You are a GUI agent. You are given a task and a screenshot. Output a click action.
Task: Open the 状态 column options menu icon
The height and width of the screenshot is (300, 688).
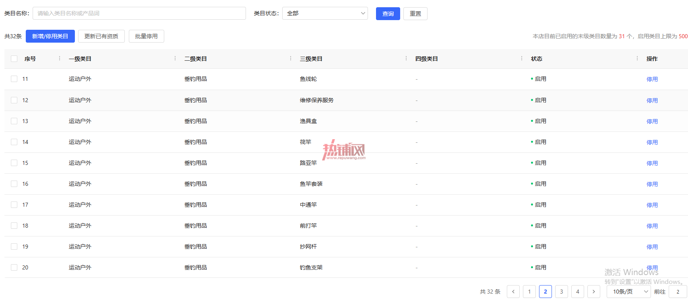pos(637,58)
